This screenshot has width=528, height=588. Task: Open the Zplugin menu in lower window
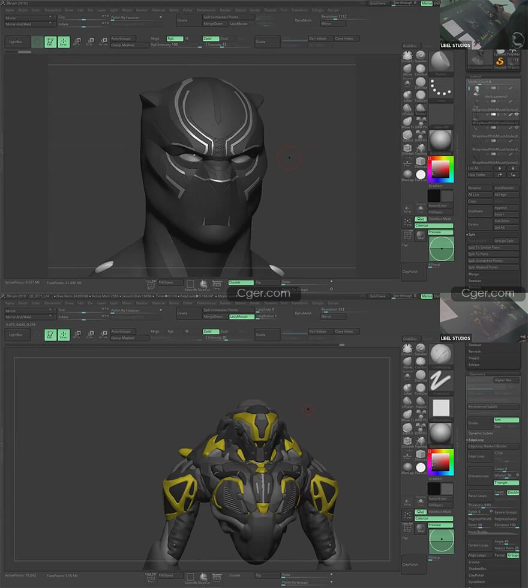317,303
